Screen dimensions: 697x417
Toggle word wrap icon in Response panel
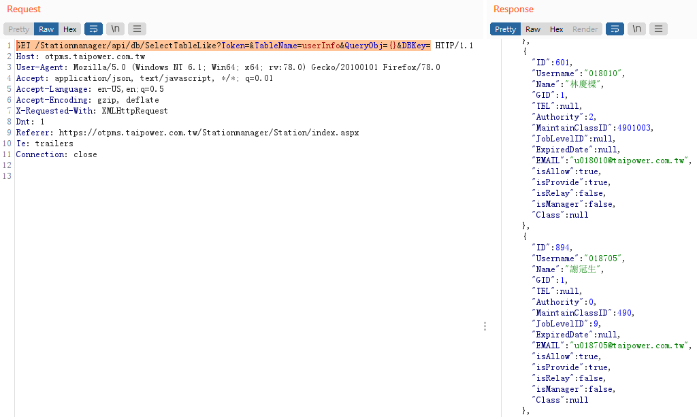tap(615, 29)
